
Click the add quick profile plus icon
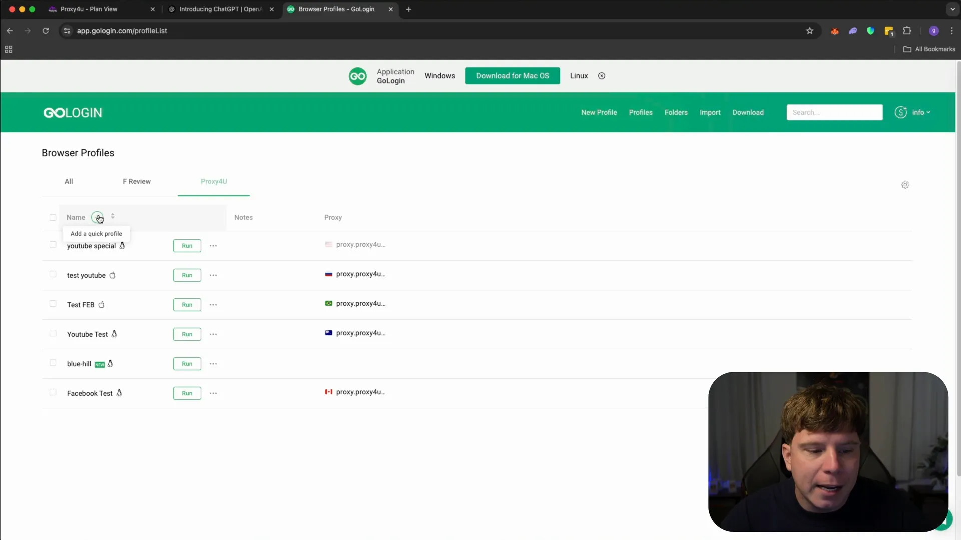click(x=97, y=217)
